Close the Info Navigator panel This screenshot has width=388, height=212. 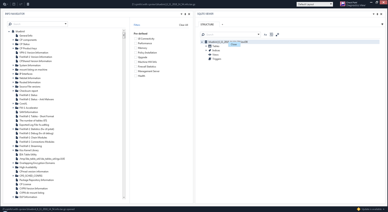(189, 14)
